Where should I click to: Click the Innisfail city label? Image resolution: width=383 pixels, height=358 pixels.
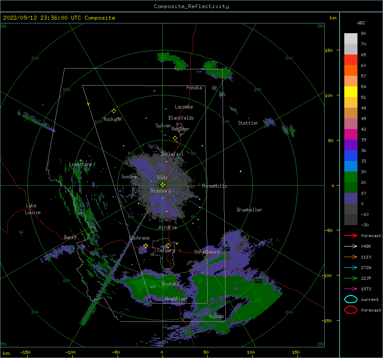[172, 154]
